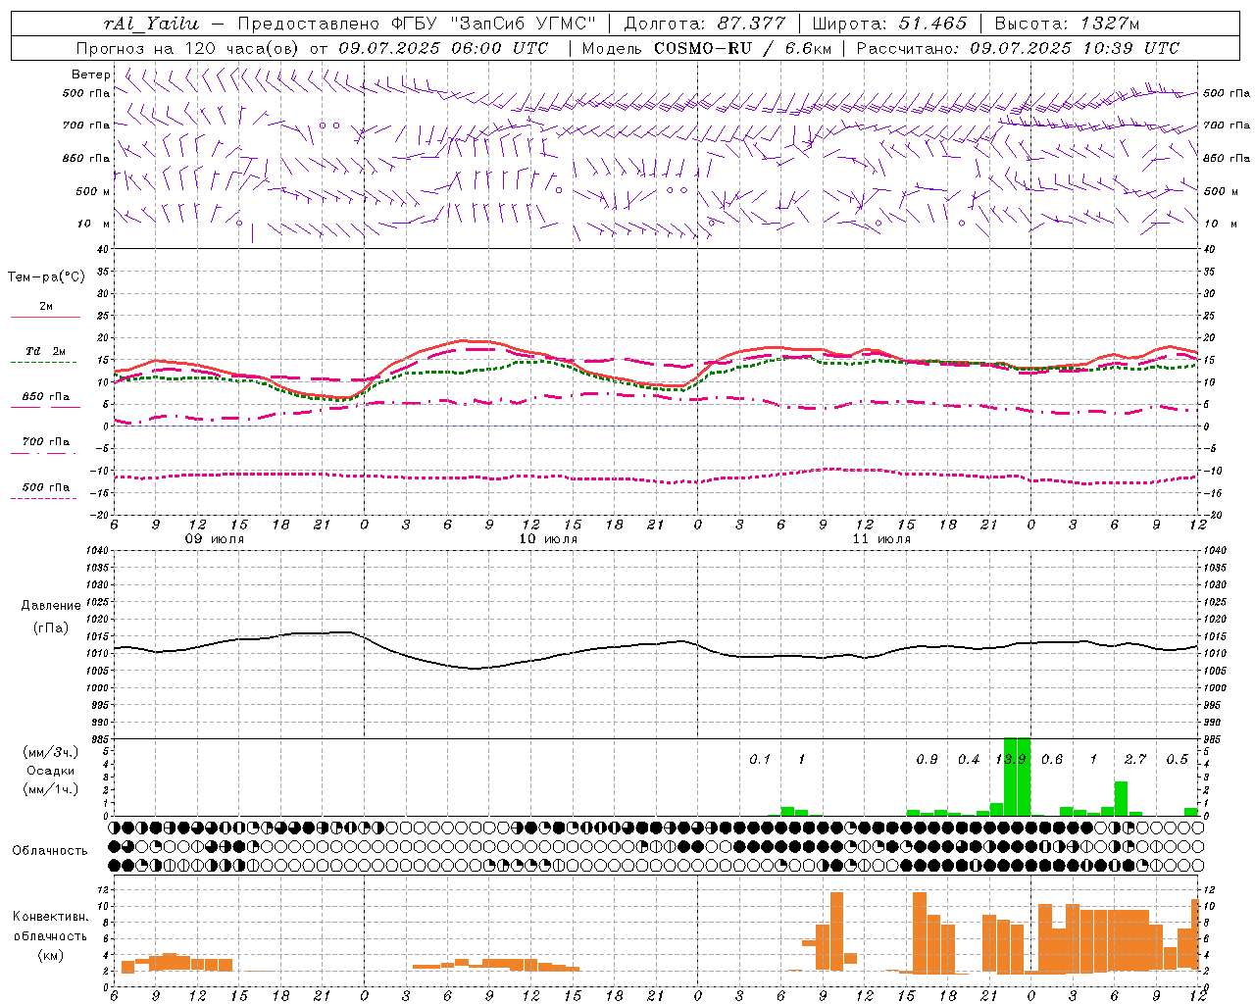1255x1004 pixels.
Task: Click the 850 гПа entry in temperature legend
Action: coord(45,397)
